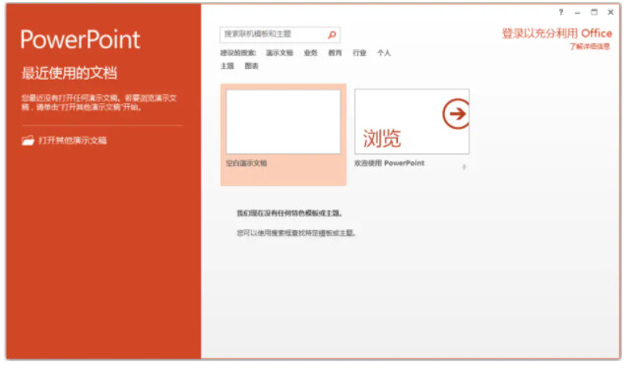632x368 pixels.
Task: Select the 演示文稿 suggested search
Action: click(280, 53)
